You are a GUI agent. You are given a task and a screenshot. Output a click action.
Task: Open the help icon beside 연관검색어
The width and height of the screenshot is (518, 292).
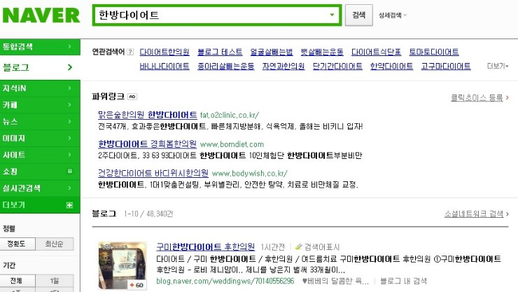[x=130, y=52]
